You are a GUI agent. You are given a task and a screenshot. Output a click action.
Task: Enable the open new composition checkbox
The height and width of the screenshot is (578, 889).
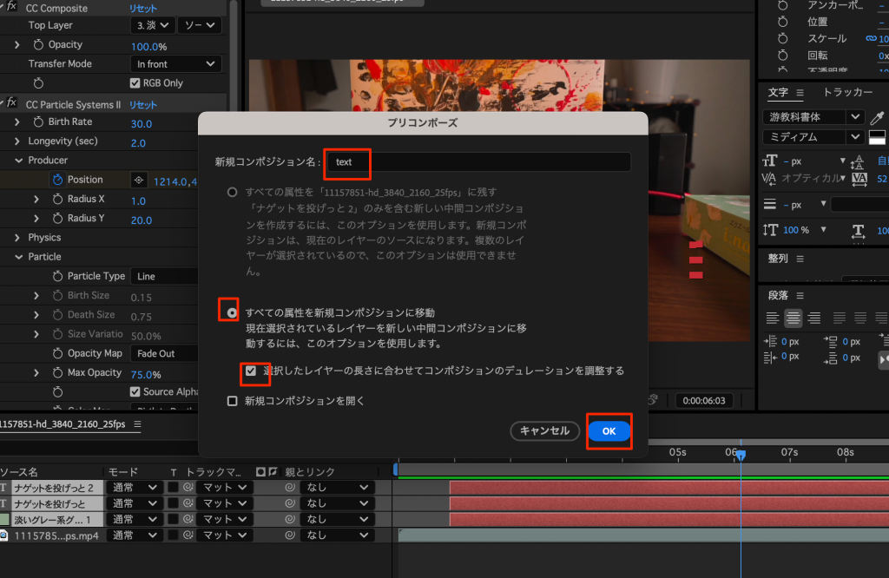[x=232, y=401]
